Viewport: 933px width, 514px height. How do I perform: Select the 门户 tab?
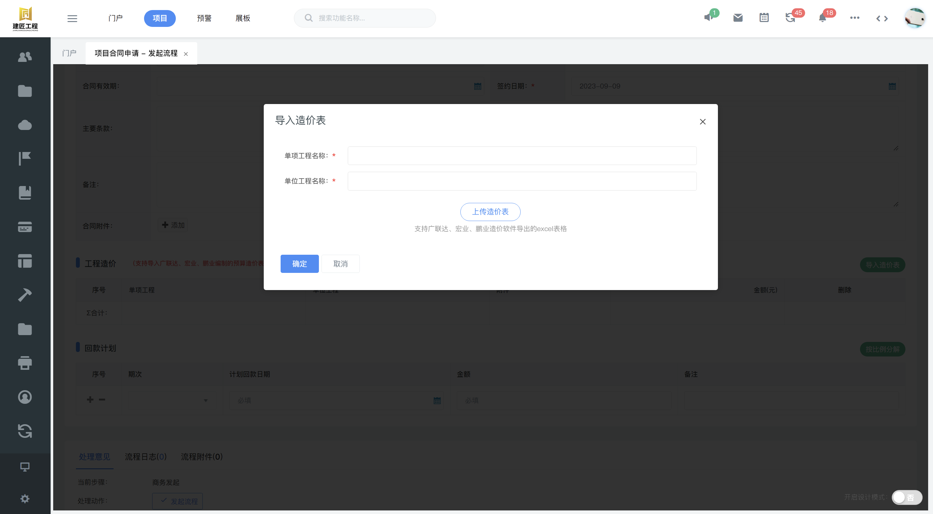69,53
